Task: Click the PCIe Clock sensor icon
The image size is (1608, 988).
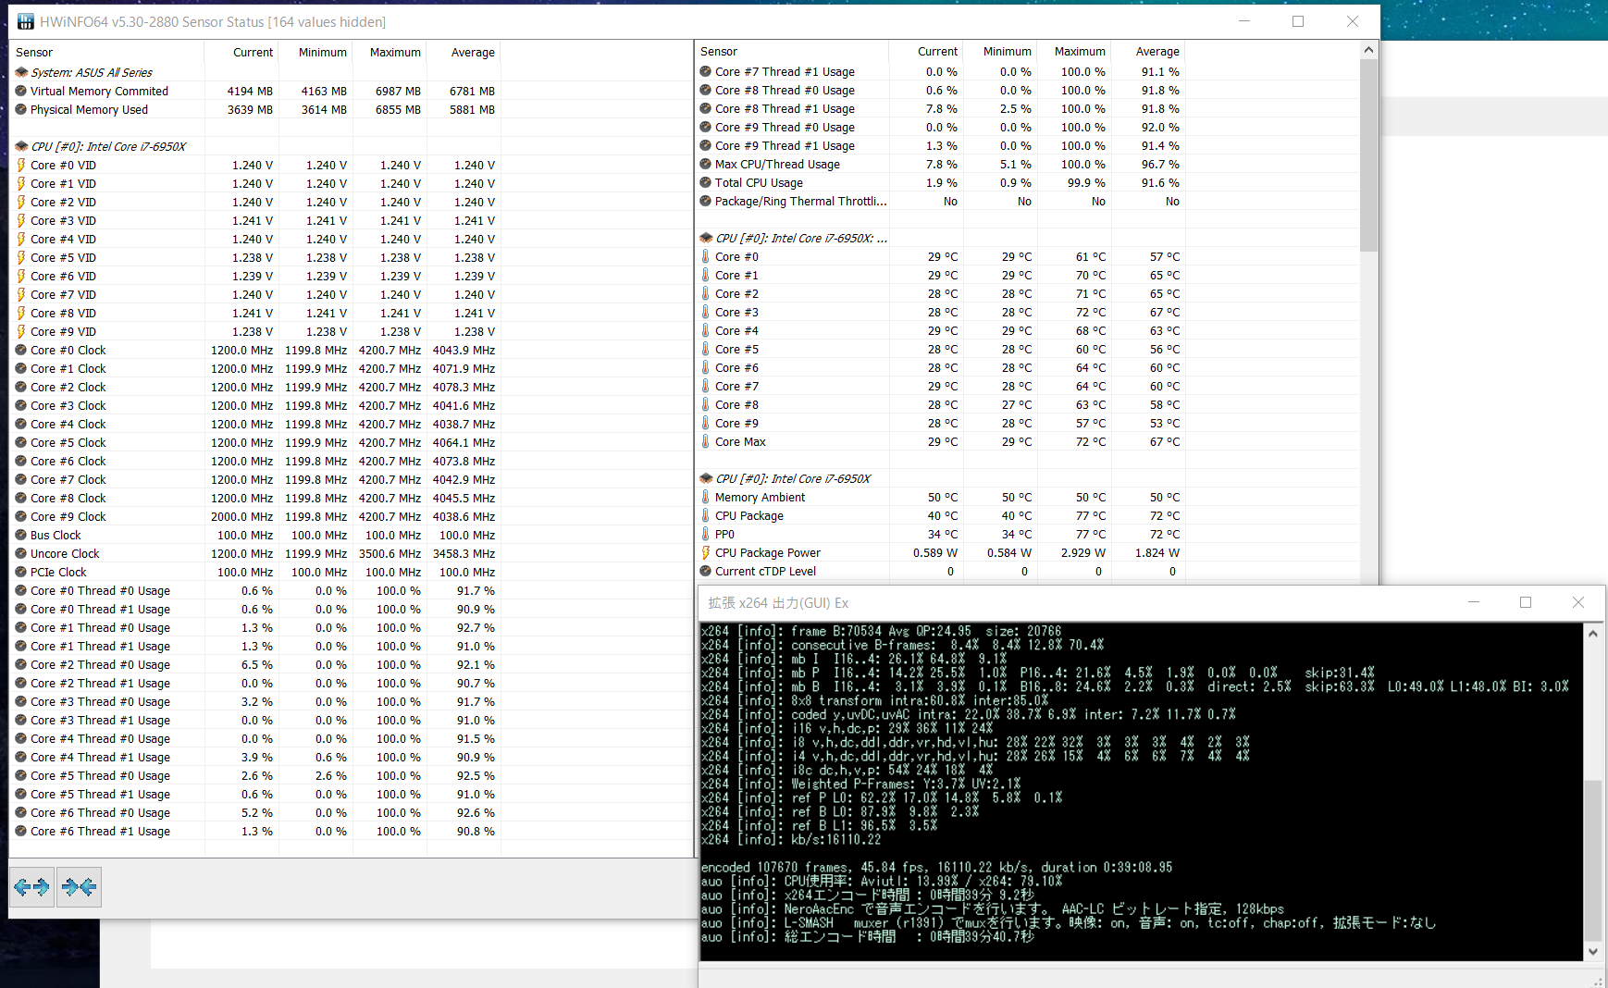Action: point(21,572)
